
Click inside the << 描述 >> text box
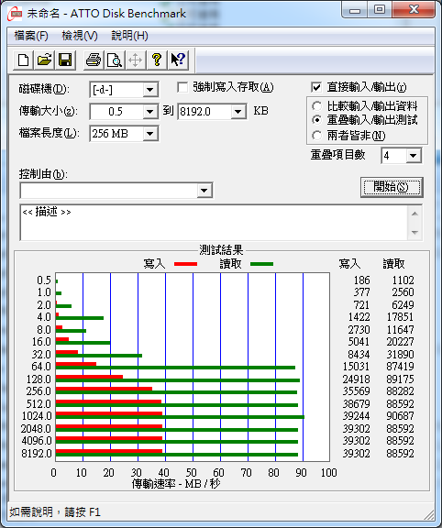(x=214, y=222)
